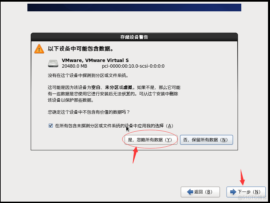Screen dimensions: 270x203
Task: Proceed with 下一步 (N) button
Action: (246, 192)
